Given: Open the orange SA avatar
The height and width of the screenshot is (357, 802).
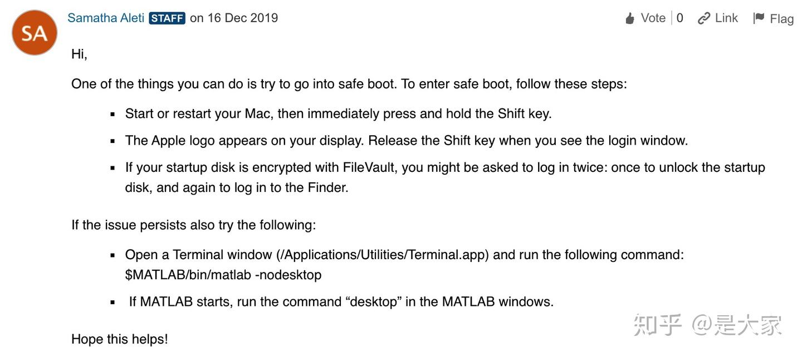Looking at the screenshot, I should click(x=35, y=32).
